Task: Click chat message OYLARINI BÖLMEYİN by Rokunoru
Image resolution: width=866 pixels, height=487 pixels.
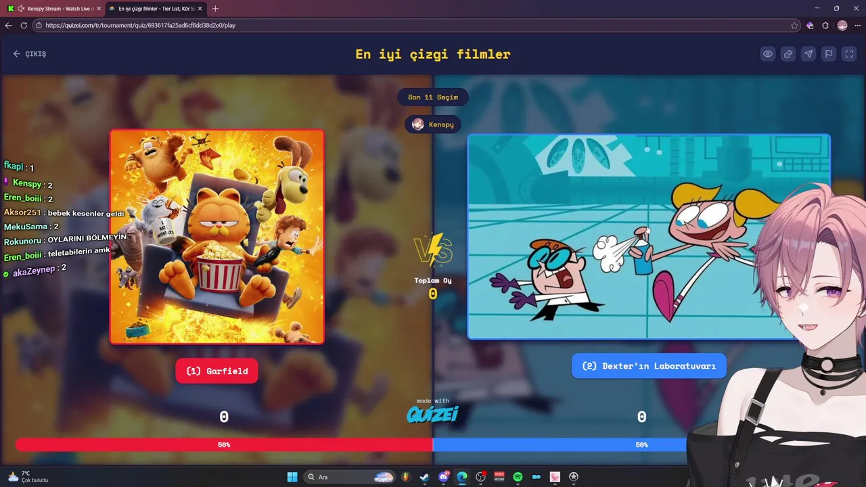Action: [x=65, y=239]
